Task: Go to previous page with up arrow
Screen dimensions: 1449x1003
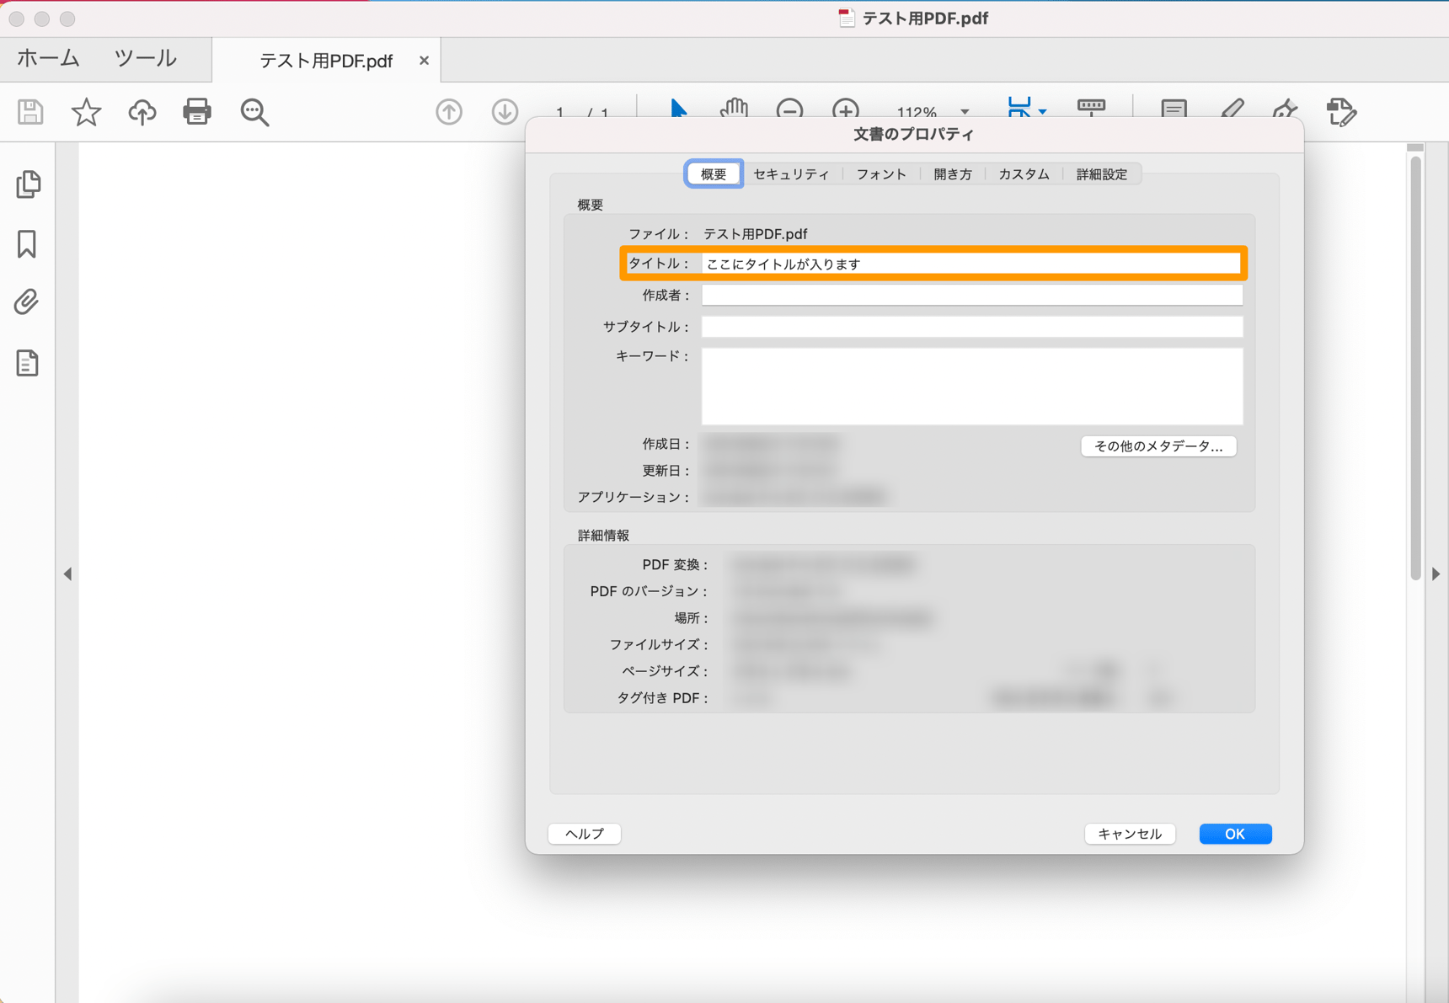Action: coord(449,112)
